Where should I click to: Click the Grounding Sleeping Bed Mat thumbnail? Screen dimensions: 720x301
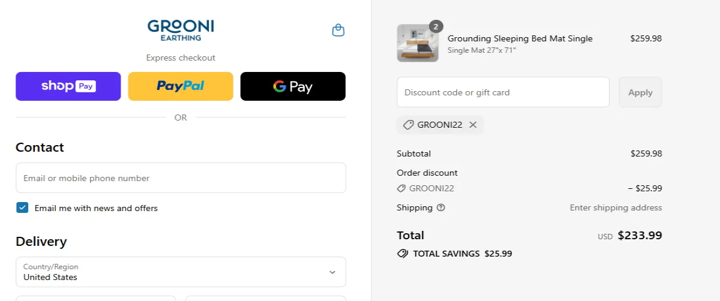tap(418, 43)
